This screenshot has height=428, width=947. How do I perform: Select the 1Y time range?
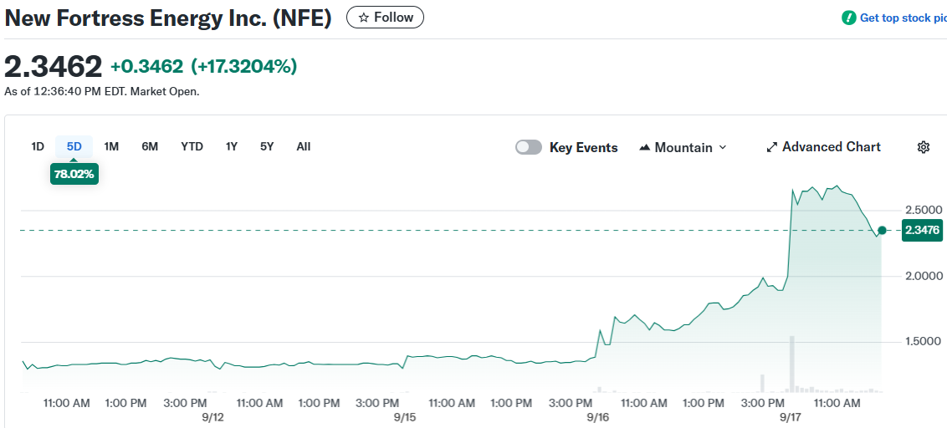[232, 146]
